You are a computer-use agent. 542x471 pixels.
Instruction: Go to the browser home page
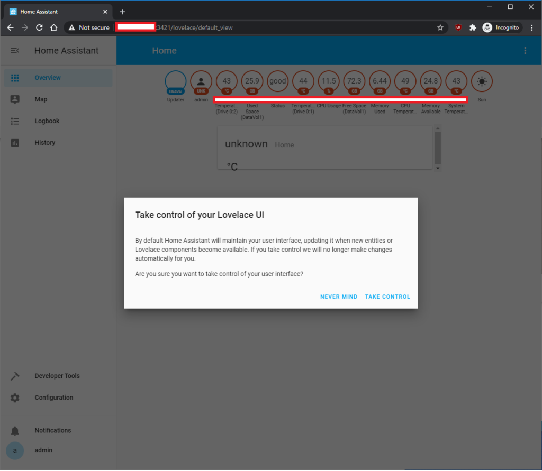click(53, 27)
